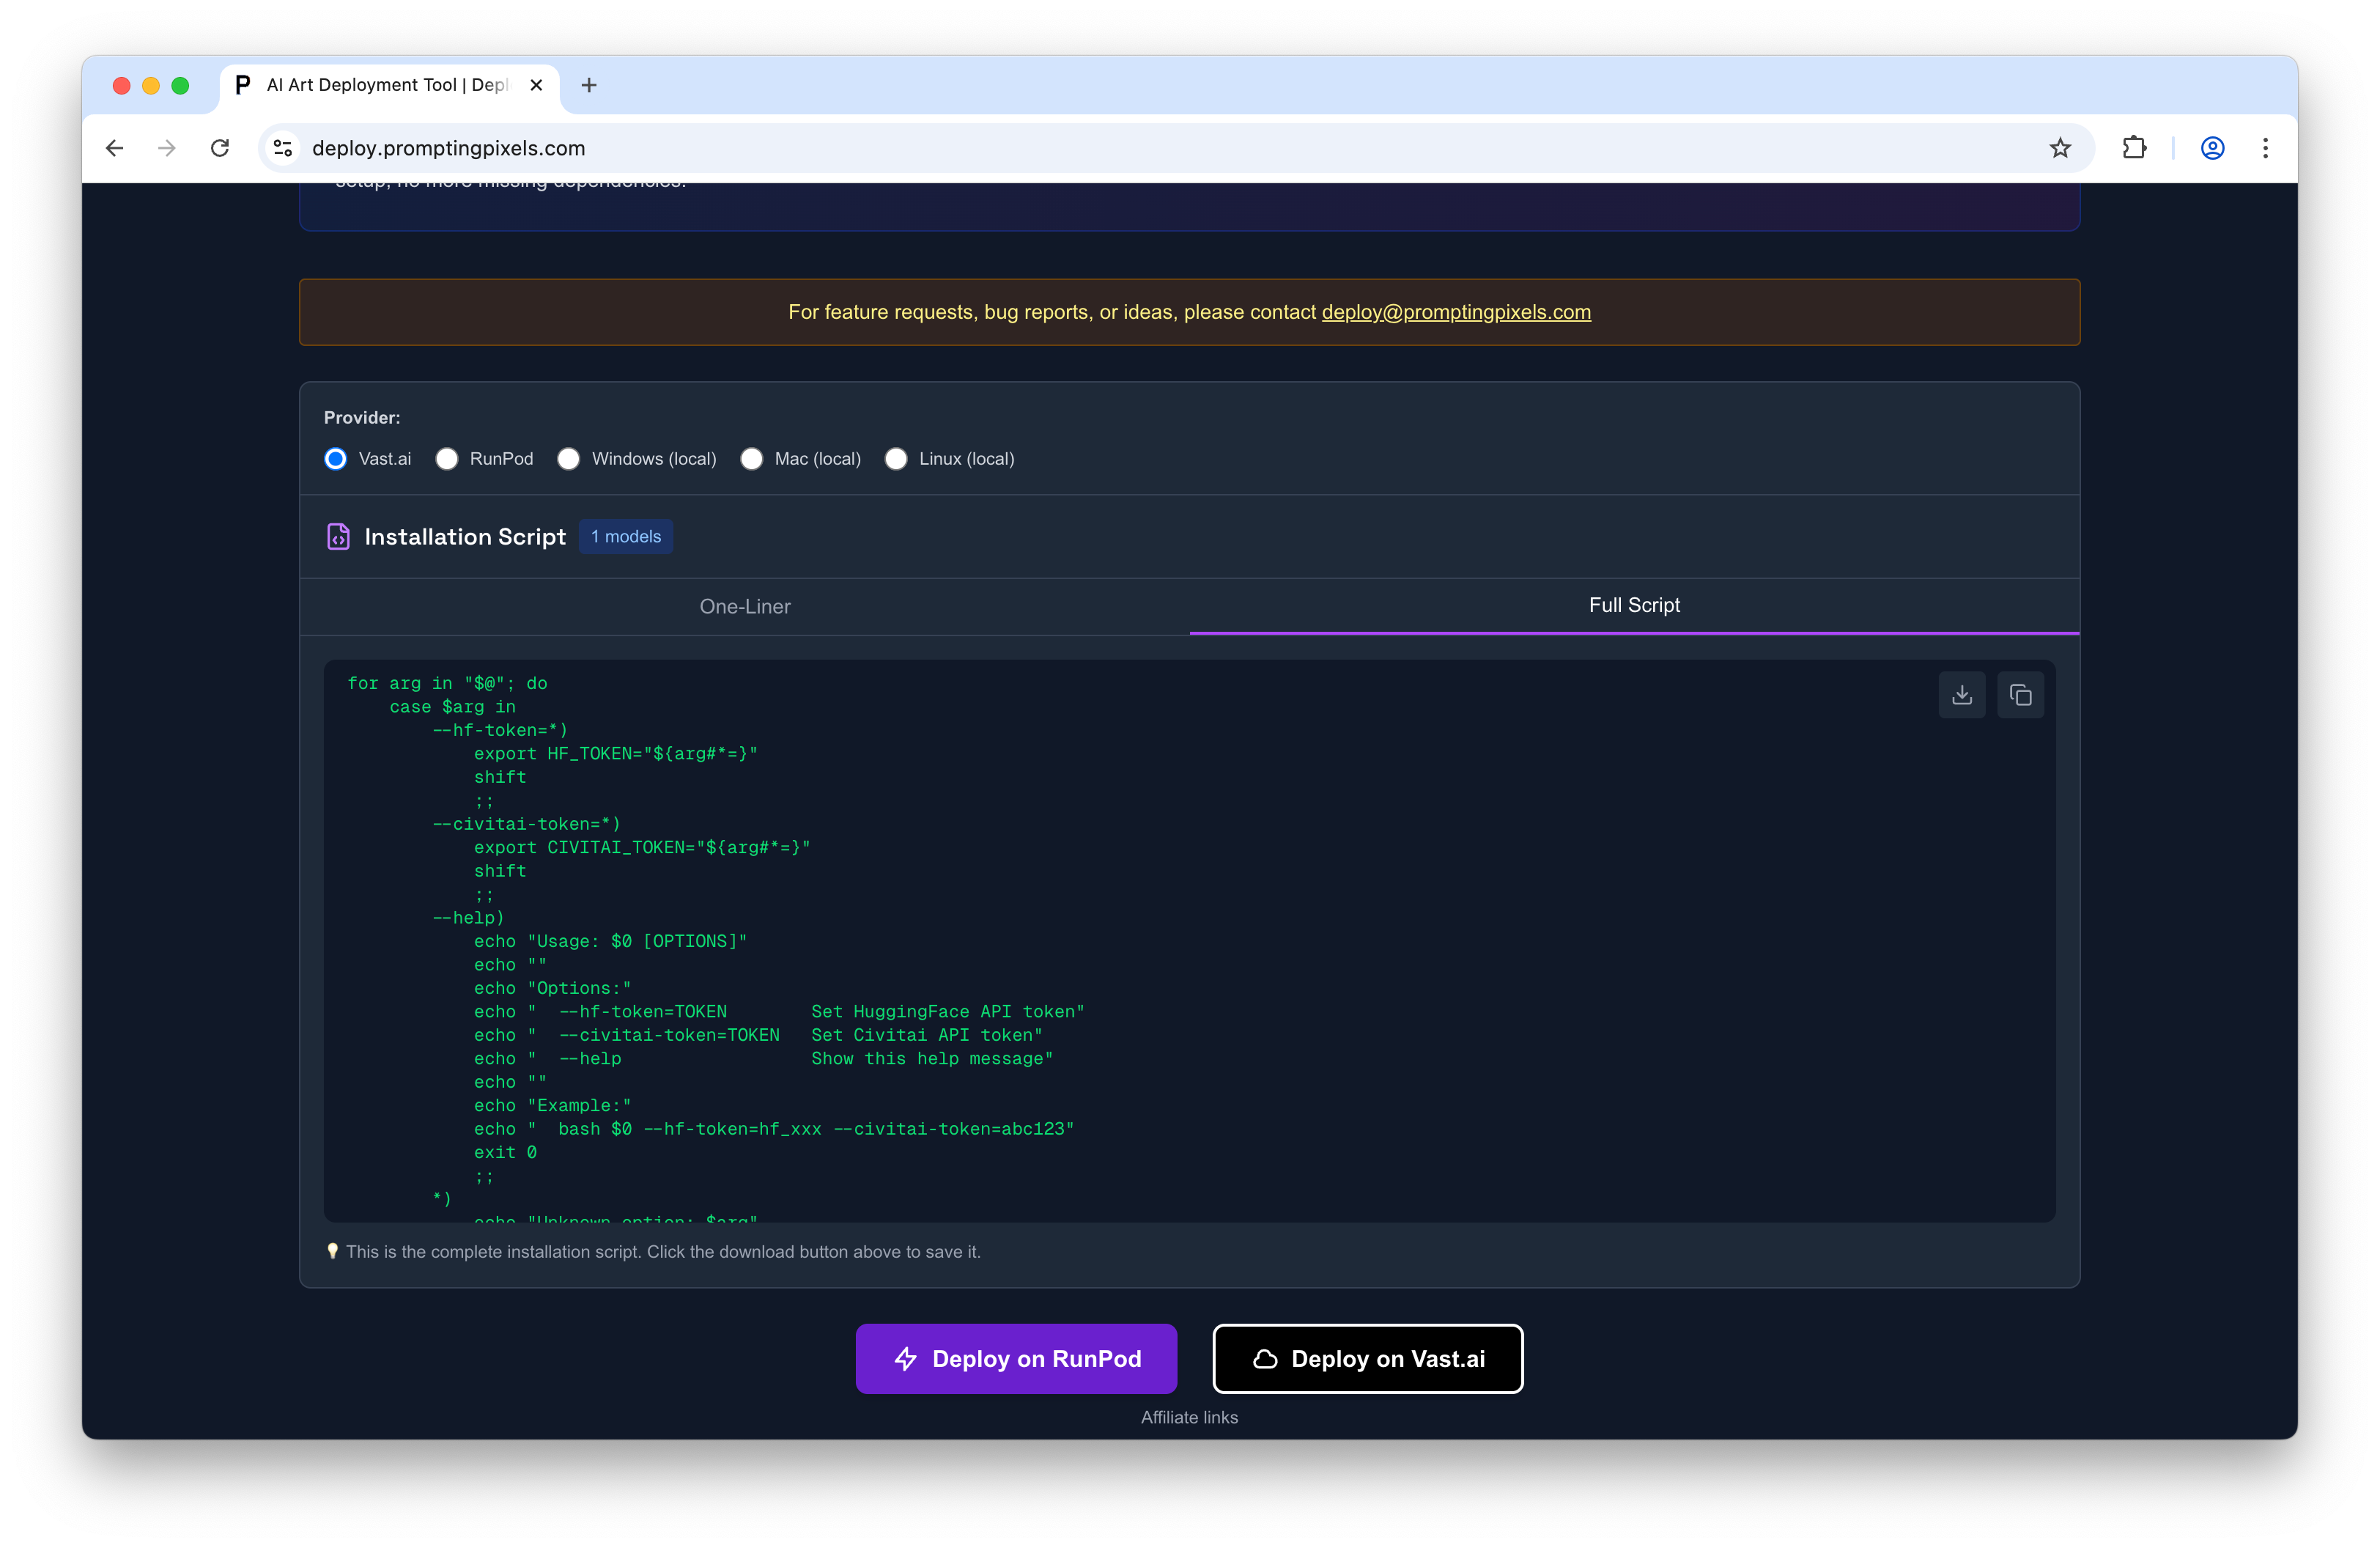Click 'complete installation script' hint text
The image size is (2380, 1548).
(x=664, y=1252)
